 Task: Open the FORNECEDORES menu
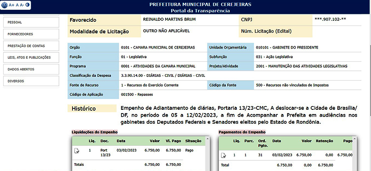click(x=31, y=34)
